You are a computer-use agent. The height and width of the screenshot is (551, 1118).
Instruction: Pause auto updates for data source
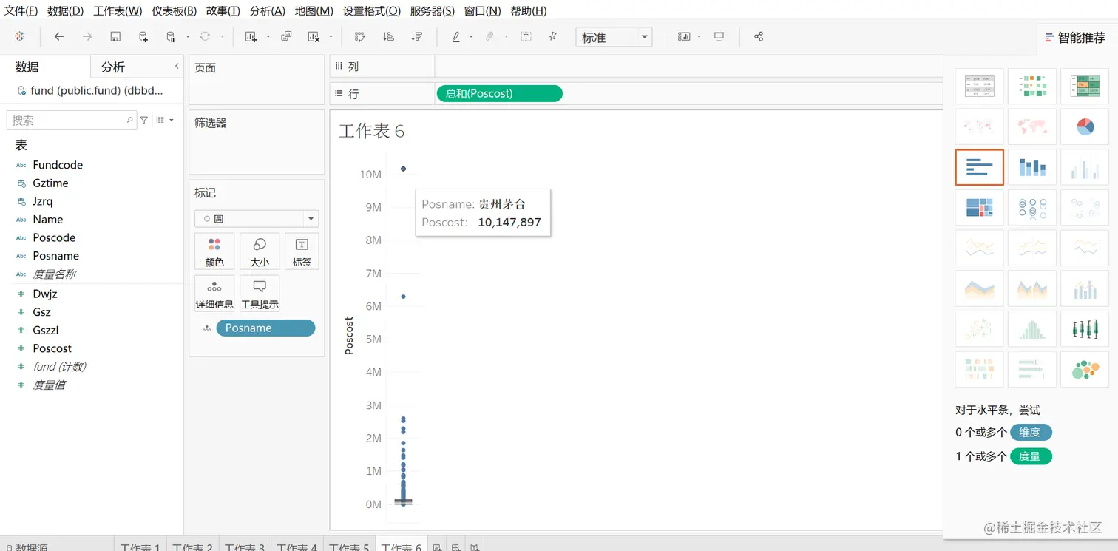click(x=171, y=36)
